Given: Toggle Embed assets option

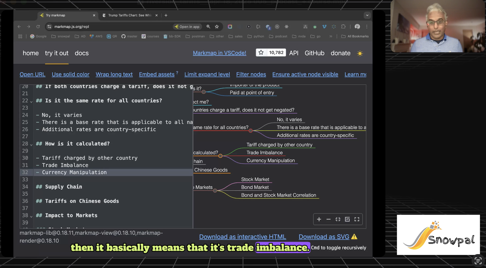Looking at the screenshot, I should pos(157,74).
